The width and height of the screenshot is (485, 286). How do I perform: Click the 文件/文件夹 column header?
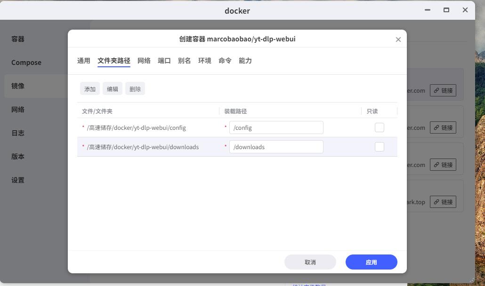coord(97,111)
